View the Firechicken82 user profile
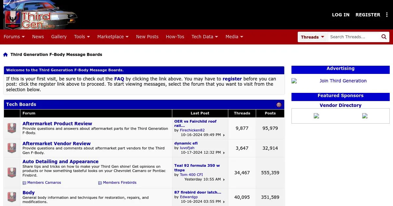The image size is (393, 206). click(192, 130)
